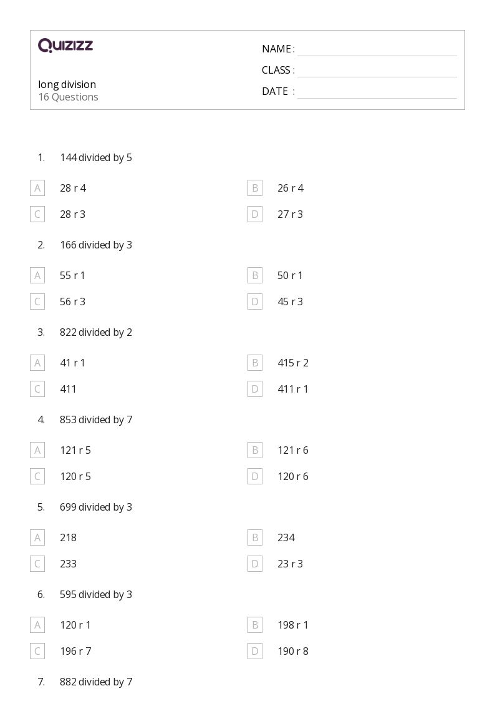The height and width of the screenshot is (701, 495).
Task: Click the CLASS input line
Action: pyautogui.click(x=377, y=71)
